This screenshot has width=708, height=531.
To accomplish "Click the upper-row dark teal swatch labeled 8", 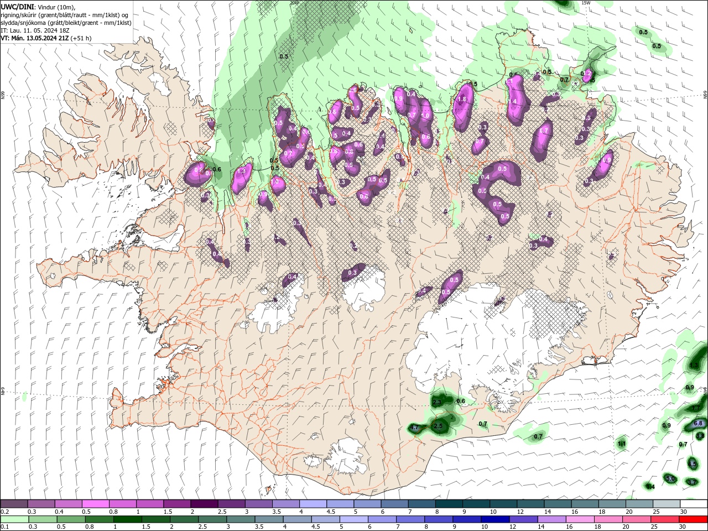I will (448, 504).
